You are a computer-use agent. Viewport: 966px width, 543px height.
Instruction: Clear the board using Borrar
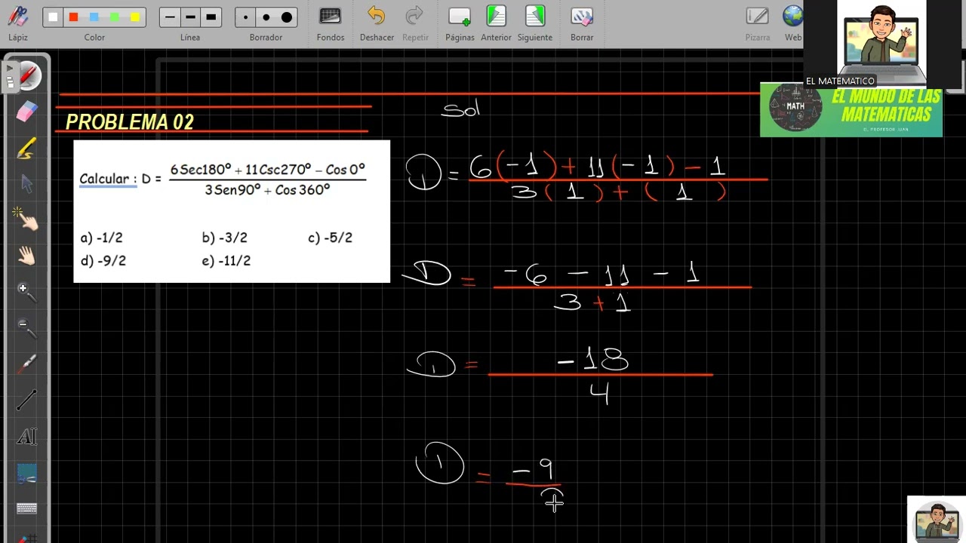pyautogui.click(x=582, y=23)
